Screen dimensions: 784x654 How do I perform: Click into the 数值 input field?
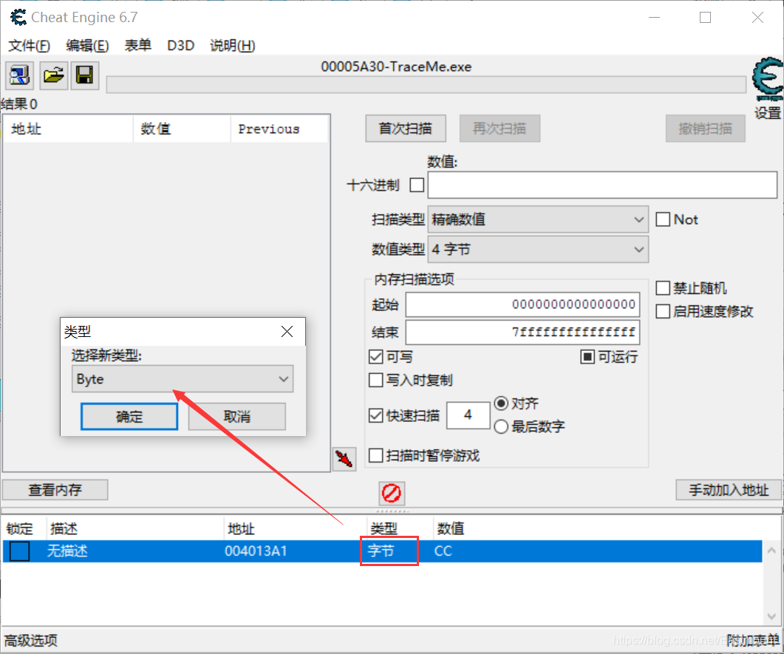[602, 185]
